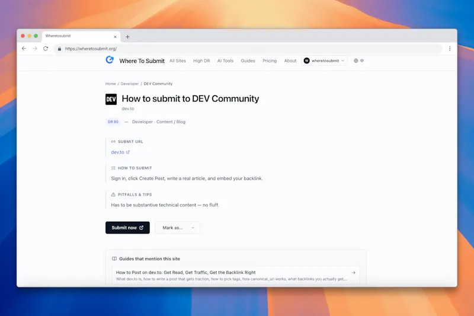Screen dimensions: 474x316
Task: Click the link icon next to SUBMIT URL
Action: click(x=113, y=142)
